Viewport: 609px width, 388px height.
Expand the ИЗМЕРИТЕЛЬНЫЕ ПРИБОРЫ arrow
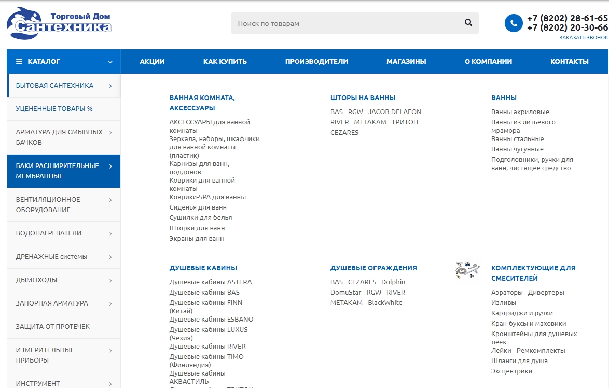pyautogui.click(x=110, y=350)
